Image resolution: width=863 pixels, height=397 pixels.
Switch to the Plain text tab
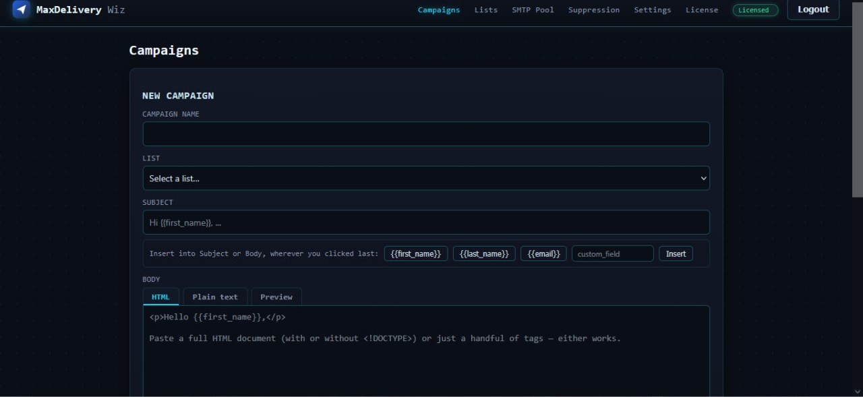point(215,297)
